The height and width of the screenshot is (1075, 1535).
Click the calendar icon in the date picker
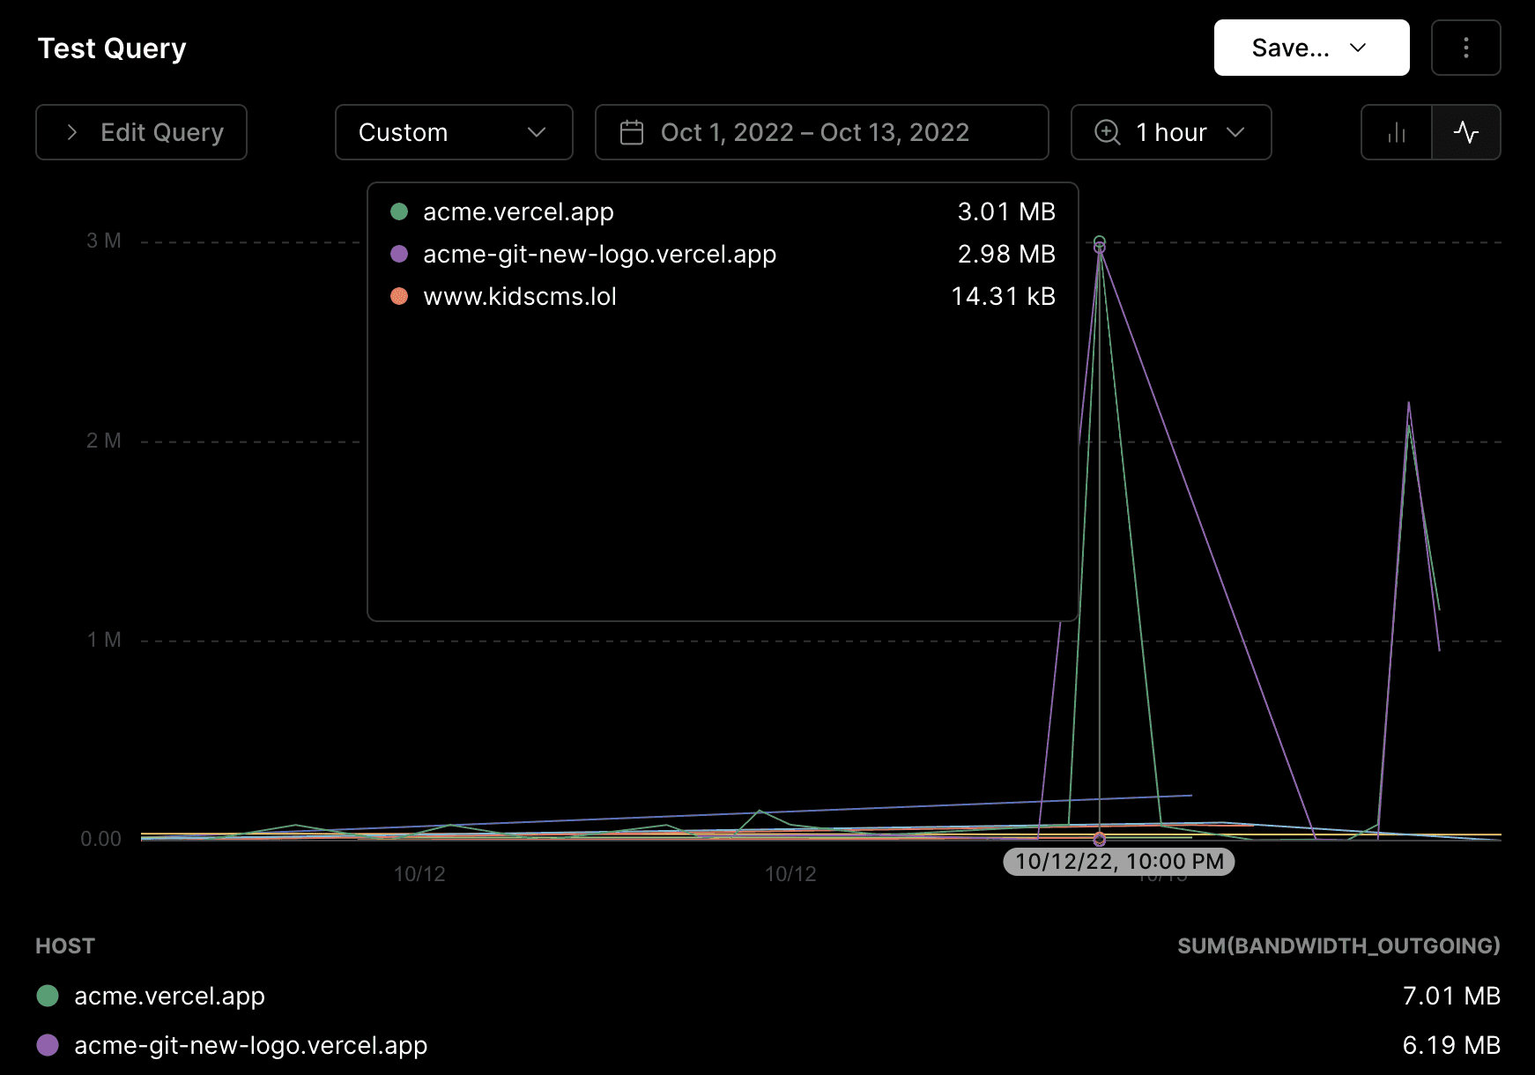coord(632,132)
